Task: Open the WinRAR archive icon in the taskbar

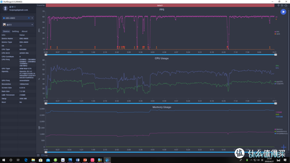Action: [x=100, y=160]
